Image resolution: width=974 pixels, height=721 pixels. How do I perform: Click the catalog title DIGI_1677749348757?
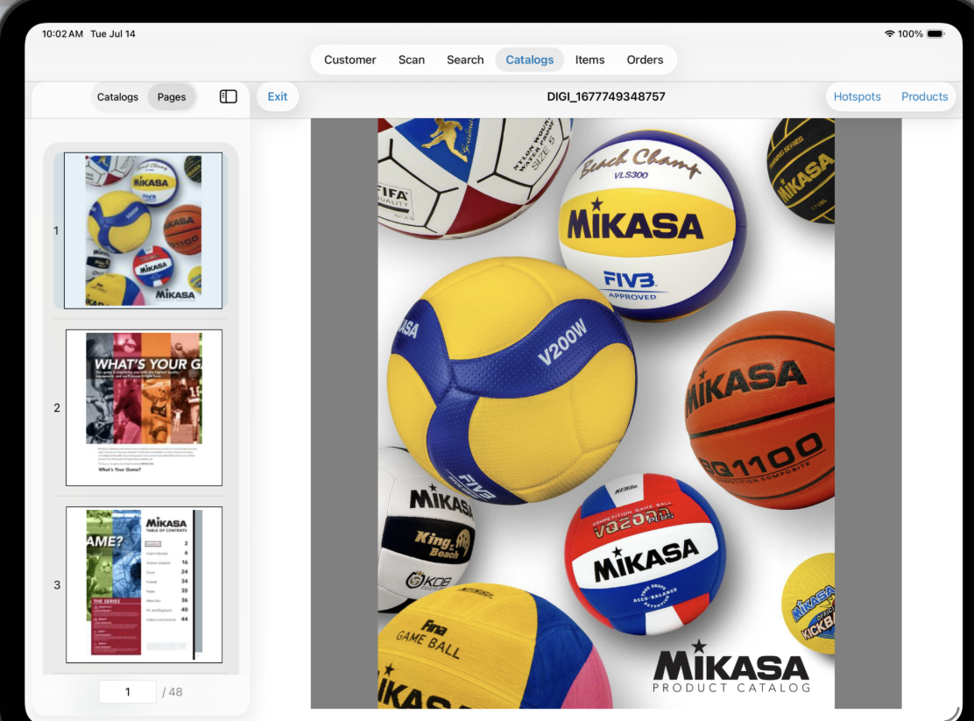(605, 96)
